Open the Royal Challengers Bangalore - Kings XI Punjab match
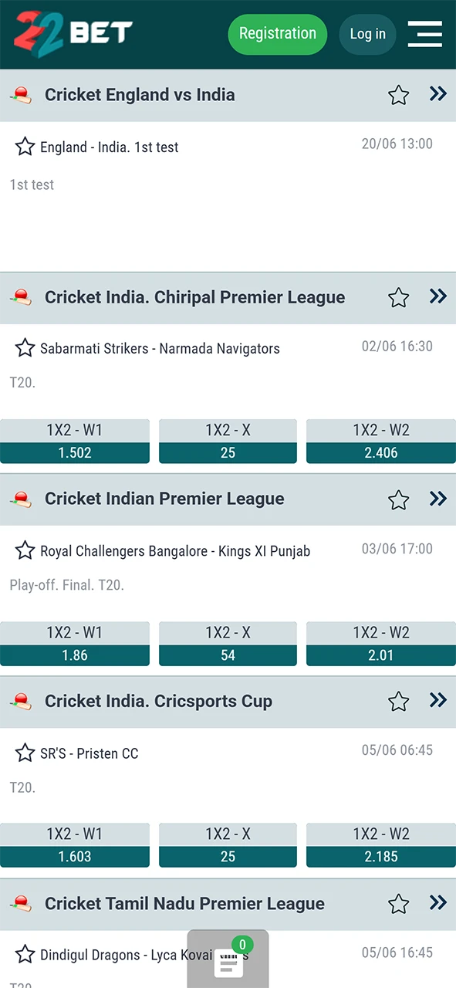 pos(175,551)
